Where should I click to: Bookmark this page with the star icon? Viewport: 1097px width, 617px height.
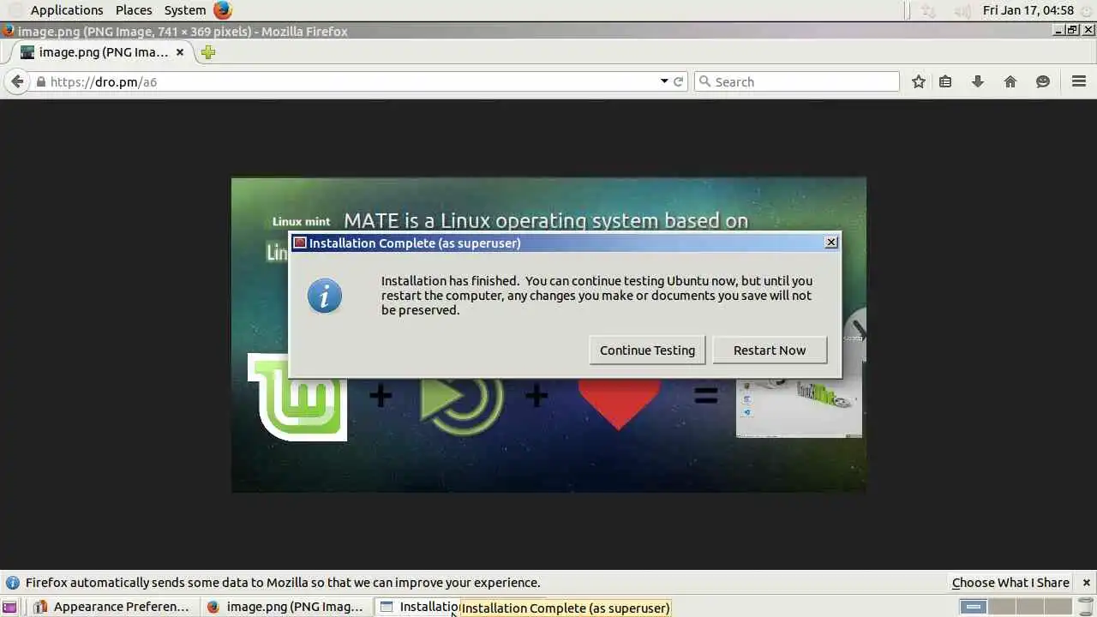919,81
